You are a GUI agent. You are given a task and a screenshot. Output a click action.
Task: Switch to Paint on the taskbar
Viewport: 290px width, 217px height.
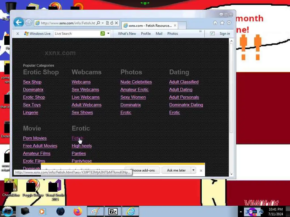tap(95, 211)
